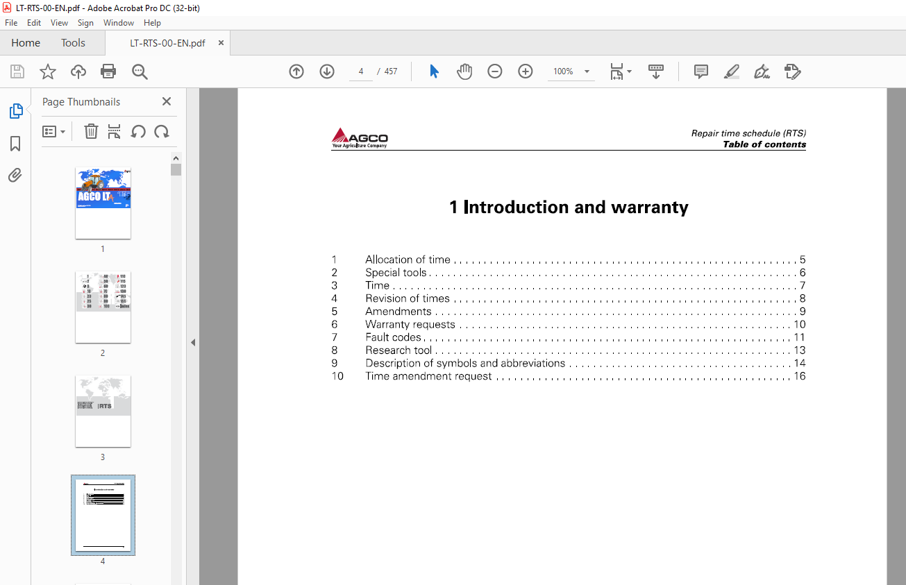Open Page Thumbnails sidebar icon
The image size is (906, 585).
pos(15,111)
